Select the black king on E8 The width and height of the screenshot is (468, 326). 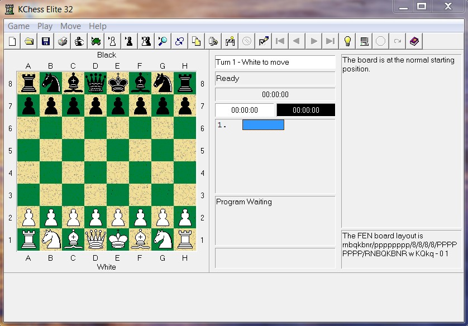coord(118,83)
